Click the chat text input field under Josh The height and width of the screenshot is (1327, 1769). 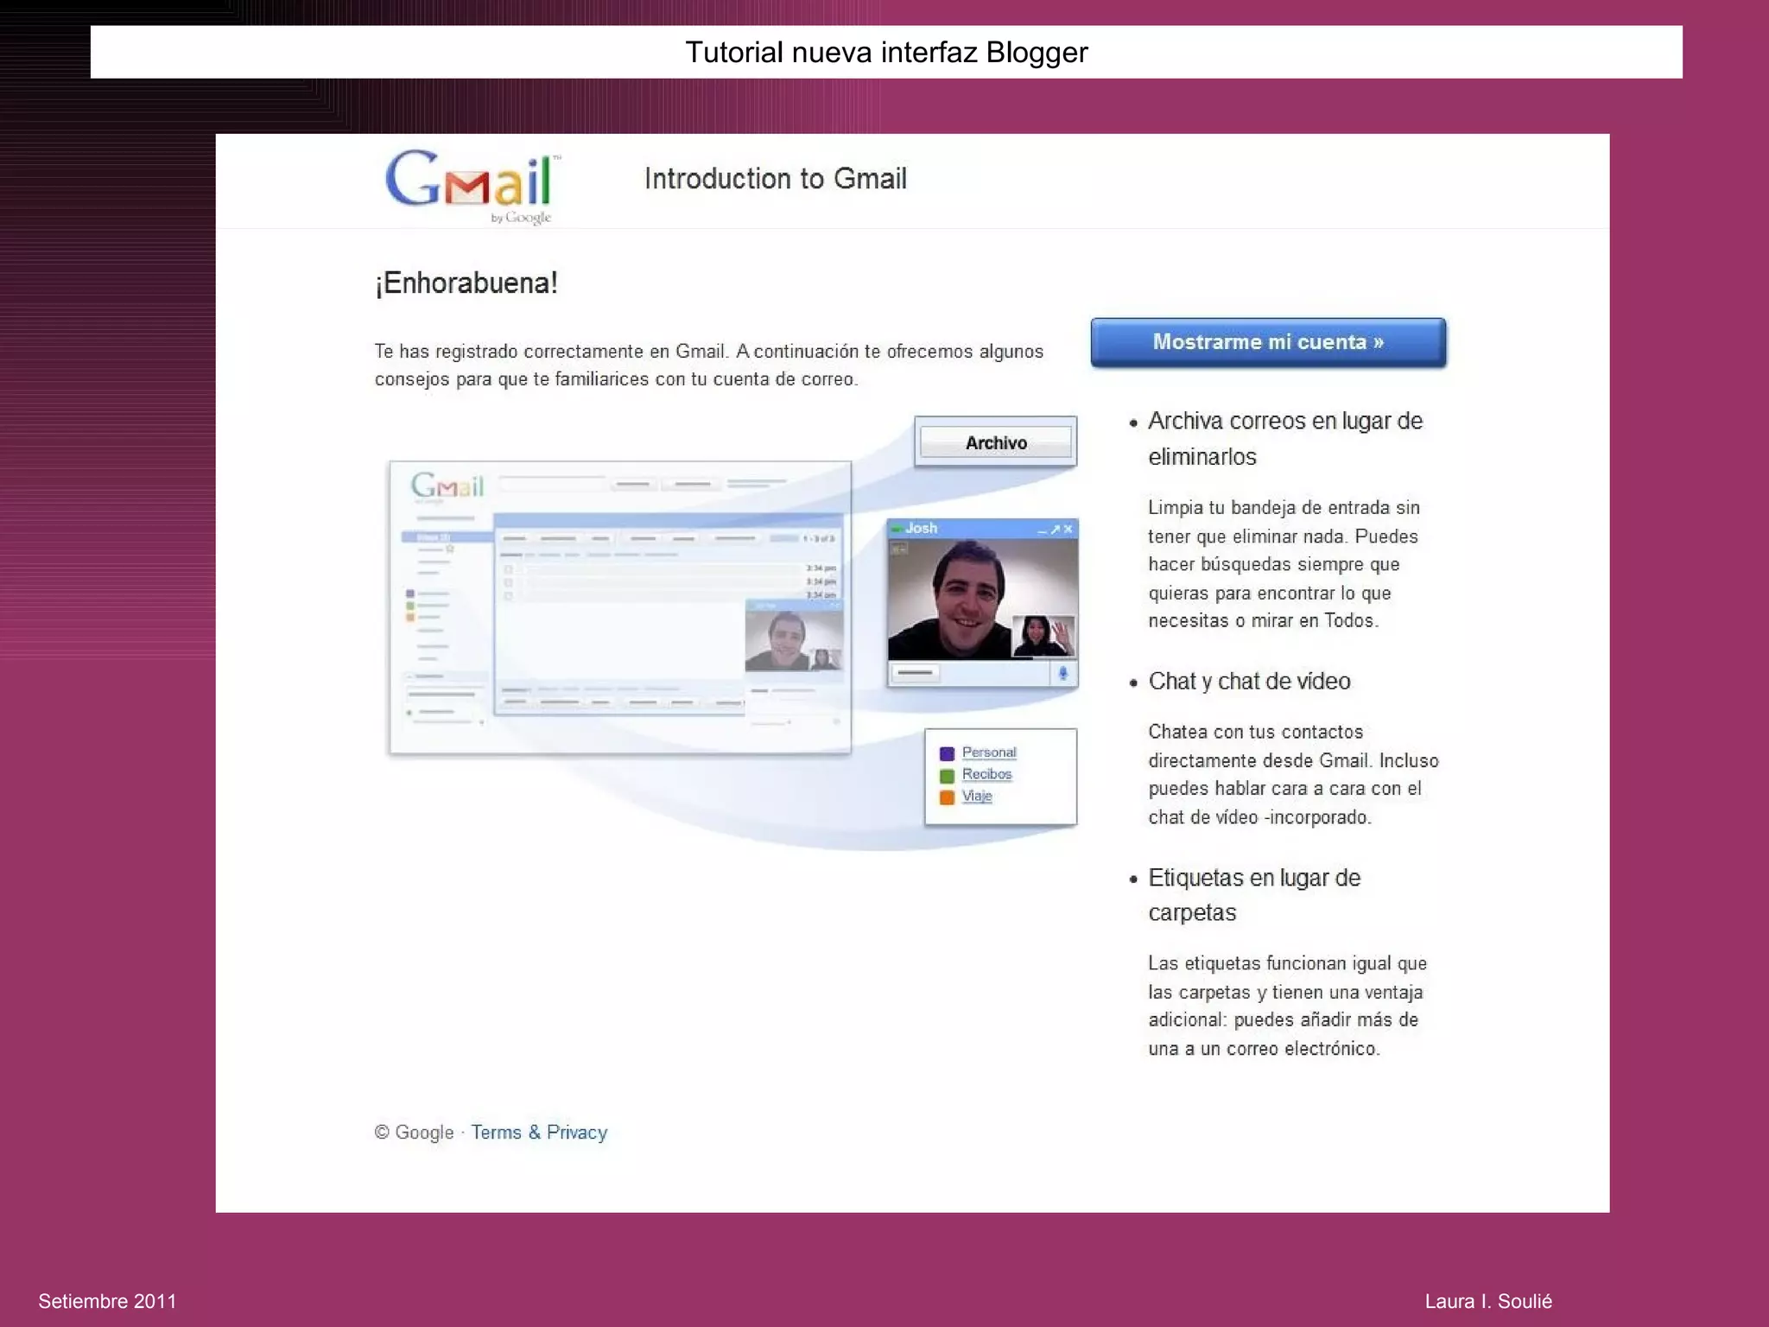tap(916, 673)
